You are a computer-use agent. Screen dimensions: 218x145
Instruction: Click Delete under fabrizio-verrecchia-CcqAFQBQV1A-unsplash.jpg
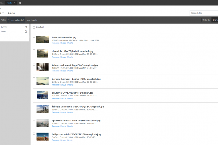(x=70, y=112)
